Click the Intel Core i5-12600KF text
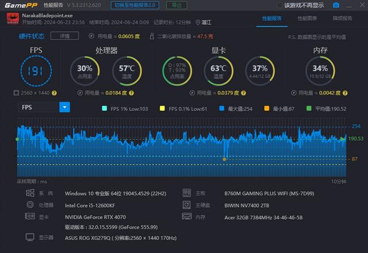The width and height of the screenshot is (368, 253). [x=90, y=205]
